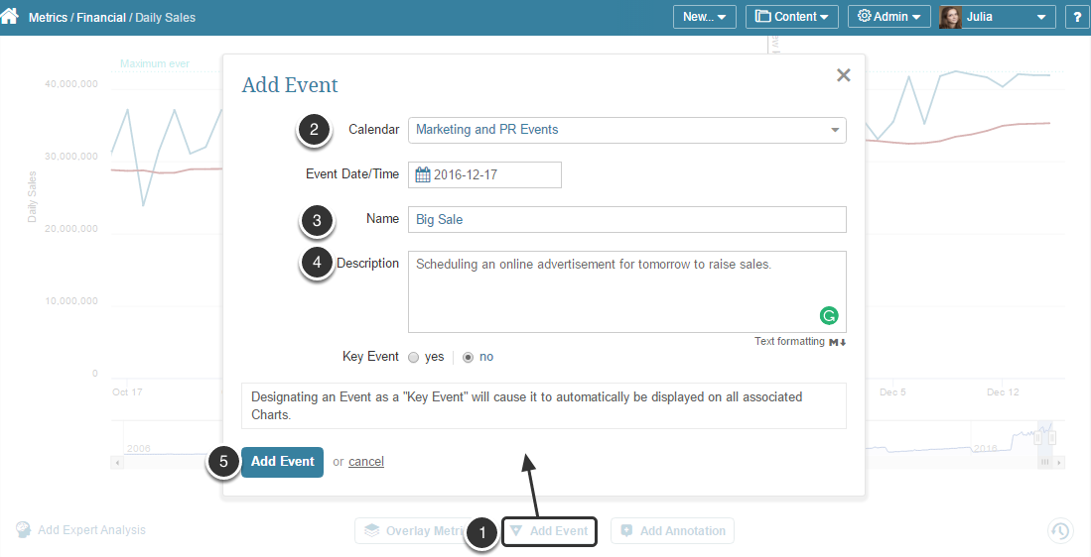Open the Calendar dropdown
This screenshot has height=557, width=1091.
pos(627,130)
